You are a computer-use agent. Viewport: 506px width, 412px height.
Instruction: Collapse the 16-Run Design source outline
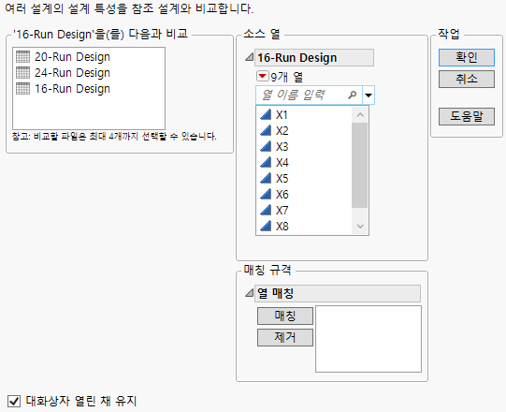coord(249,57)
